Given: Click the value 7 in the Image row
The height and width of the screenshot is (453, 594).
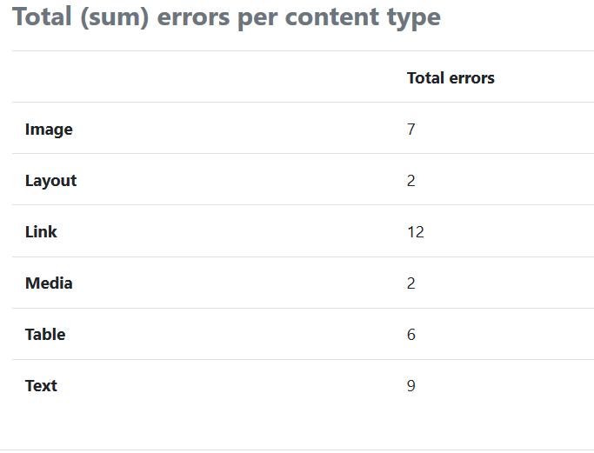Looking at the screenshot, I should (411, 130).
